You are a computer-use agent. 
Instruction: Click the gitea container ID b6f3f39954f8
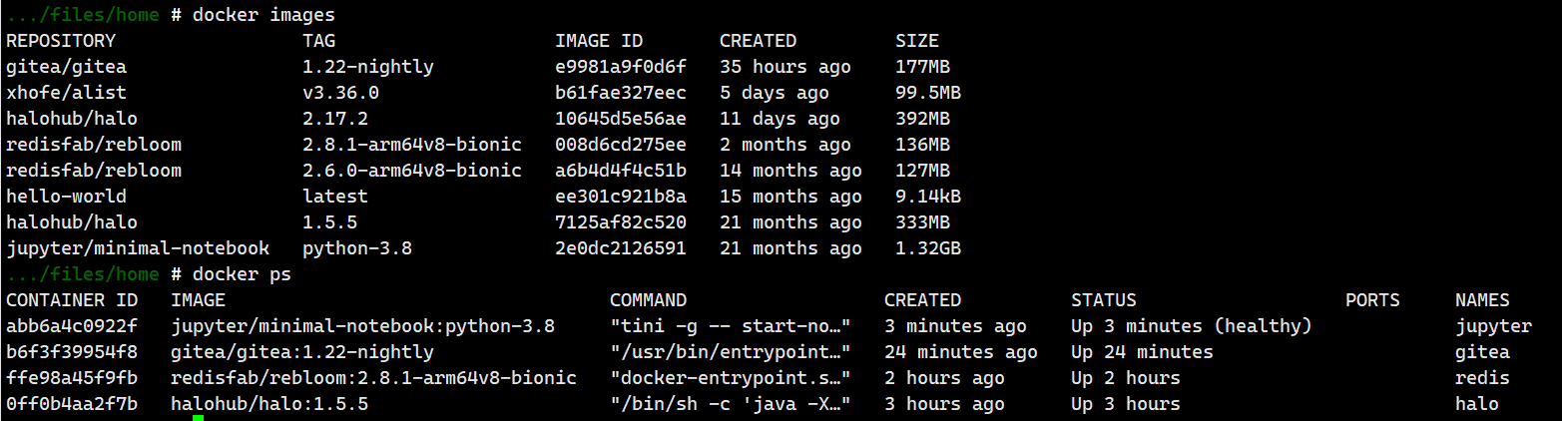coord(71,352)
